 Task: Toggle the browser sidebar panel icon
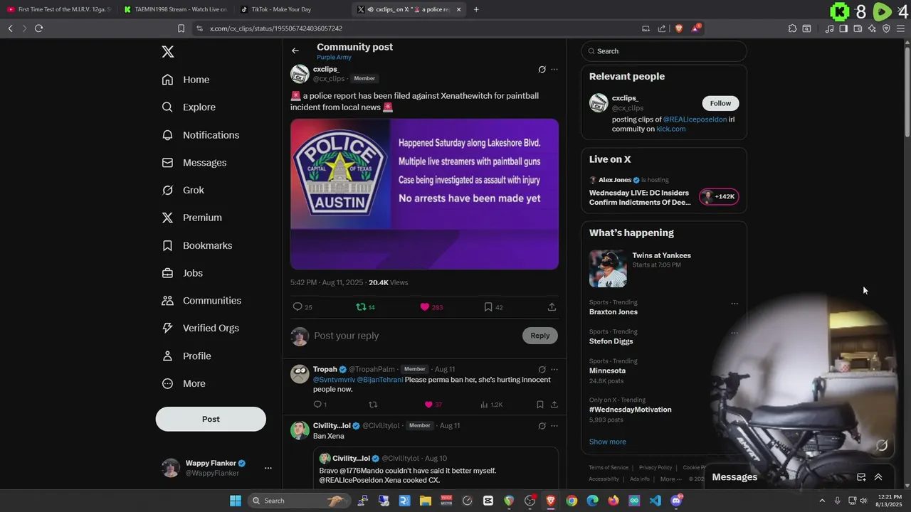pos(843,28)
